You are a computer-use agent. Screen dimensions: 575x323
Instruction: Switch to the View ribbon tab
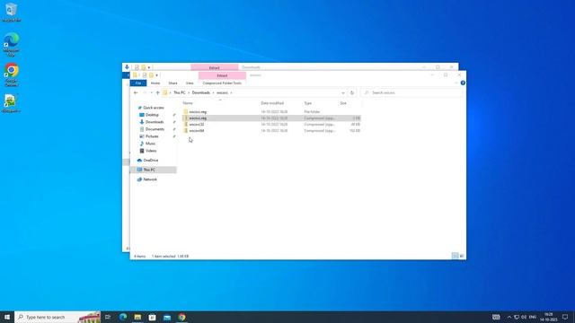coord(190,83)
